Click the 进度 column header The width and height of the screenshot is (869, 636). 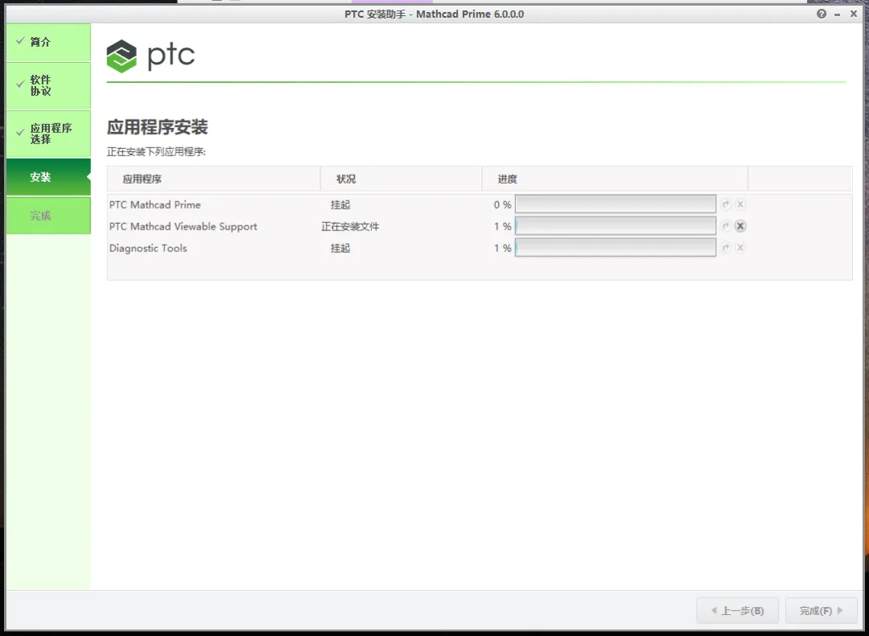pyautogui.click(x=616, y=179)
